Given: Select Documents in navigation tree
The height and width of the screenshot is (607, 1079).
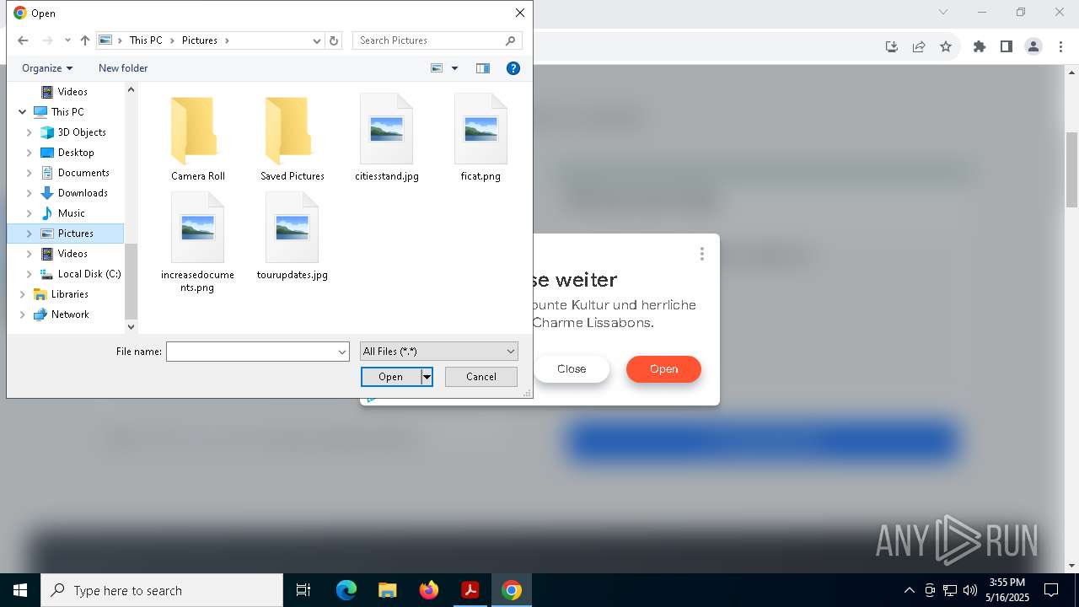Looking at the screenshot, I should coord(83,173).
